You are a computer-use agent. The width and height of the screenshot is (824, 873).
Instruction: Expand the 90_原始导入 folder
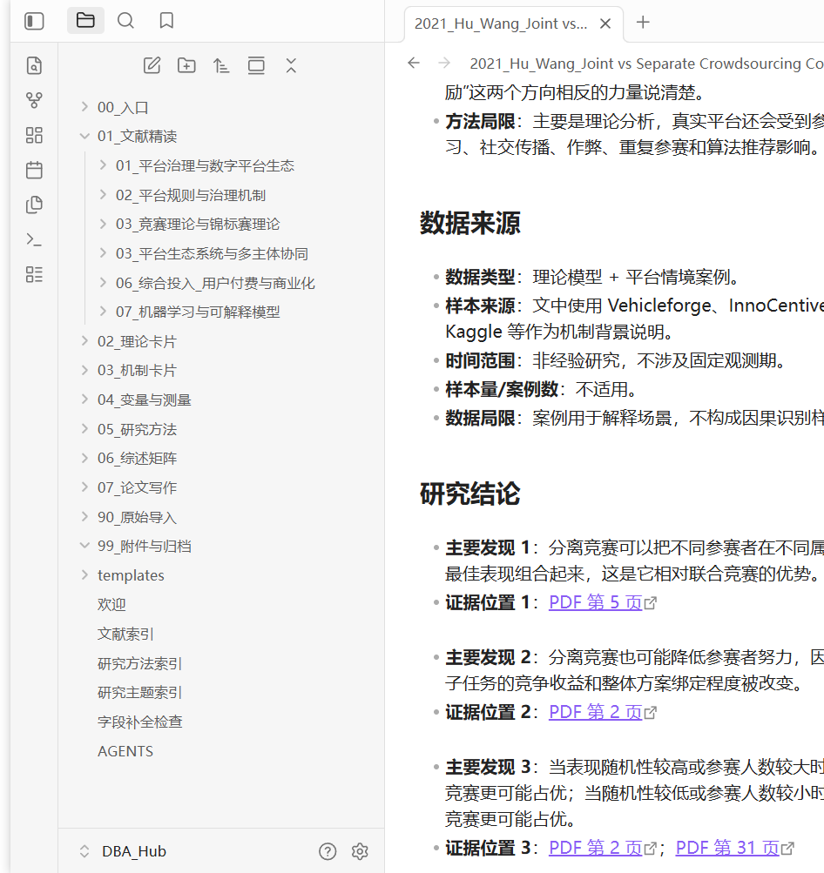tap(84, 517)
